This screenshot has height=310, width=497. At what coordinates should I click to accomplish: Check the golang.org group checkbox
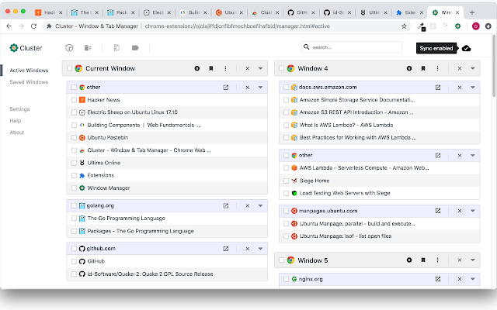pos(75,205)
